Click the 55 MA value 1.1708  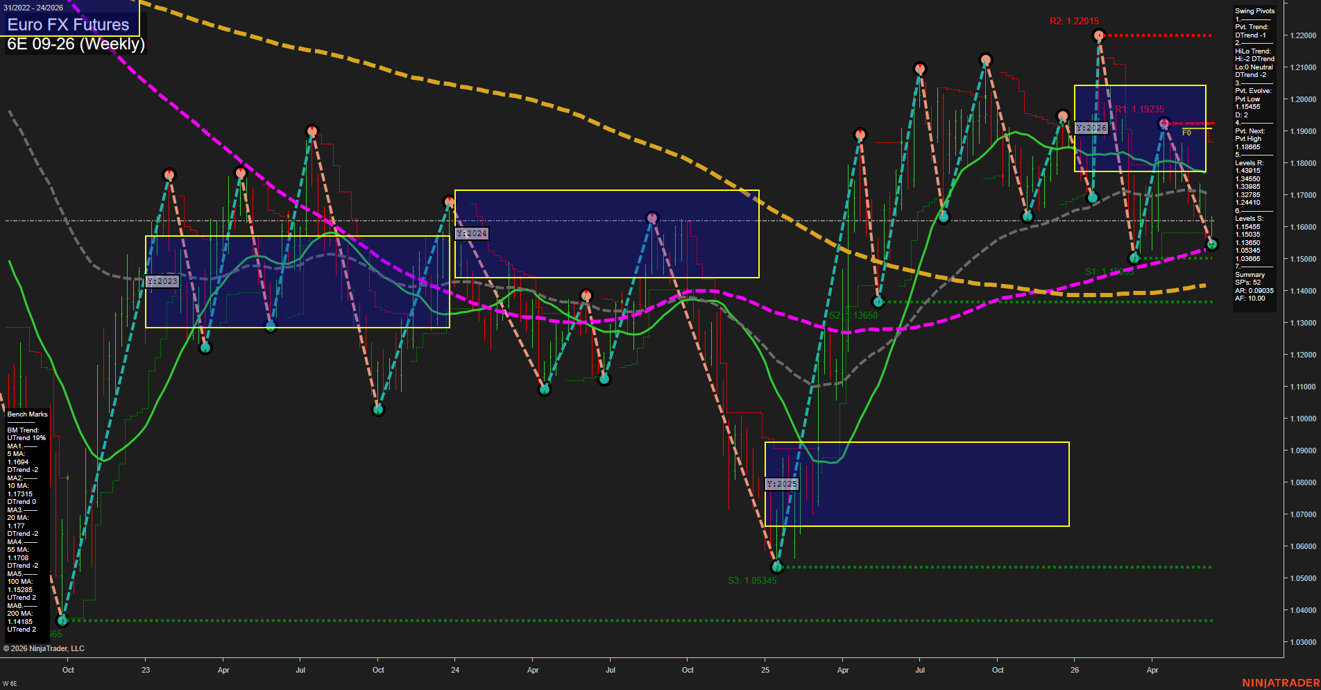tap(18, 558)
